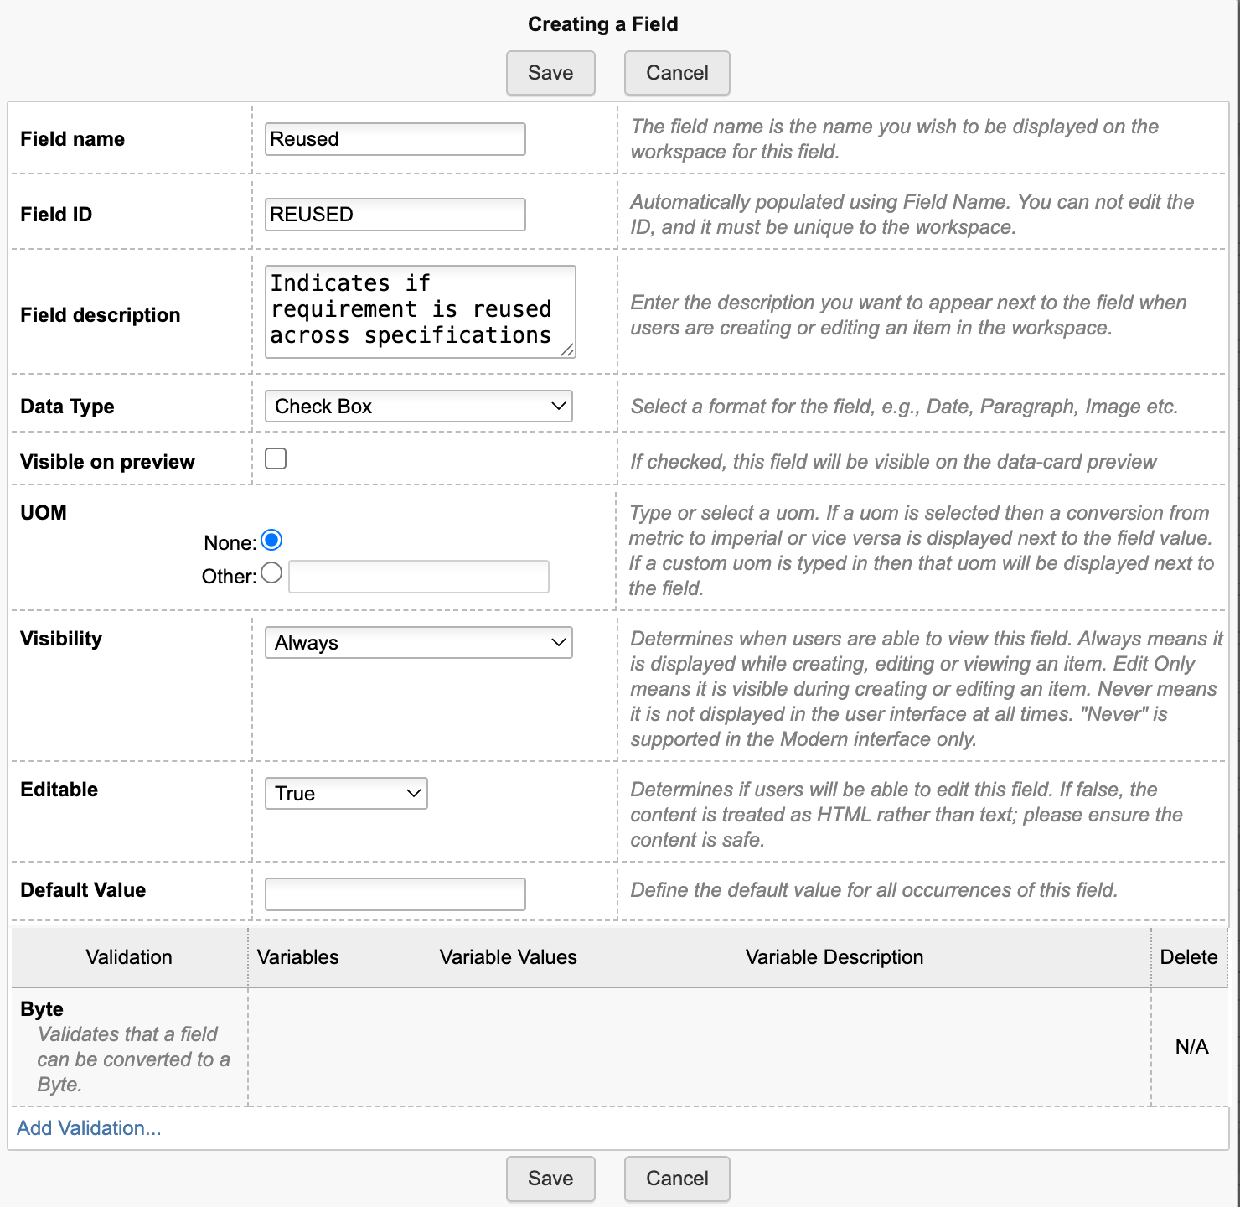The image size is (1240, 1207).
Task: Click the N/A cell in Delete column
Action: [1191, 1047]
